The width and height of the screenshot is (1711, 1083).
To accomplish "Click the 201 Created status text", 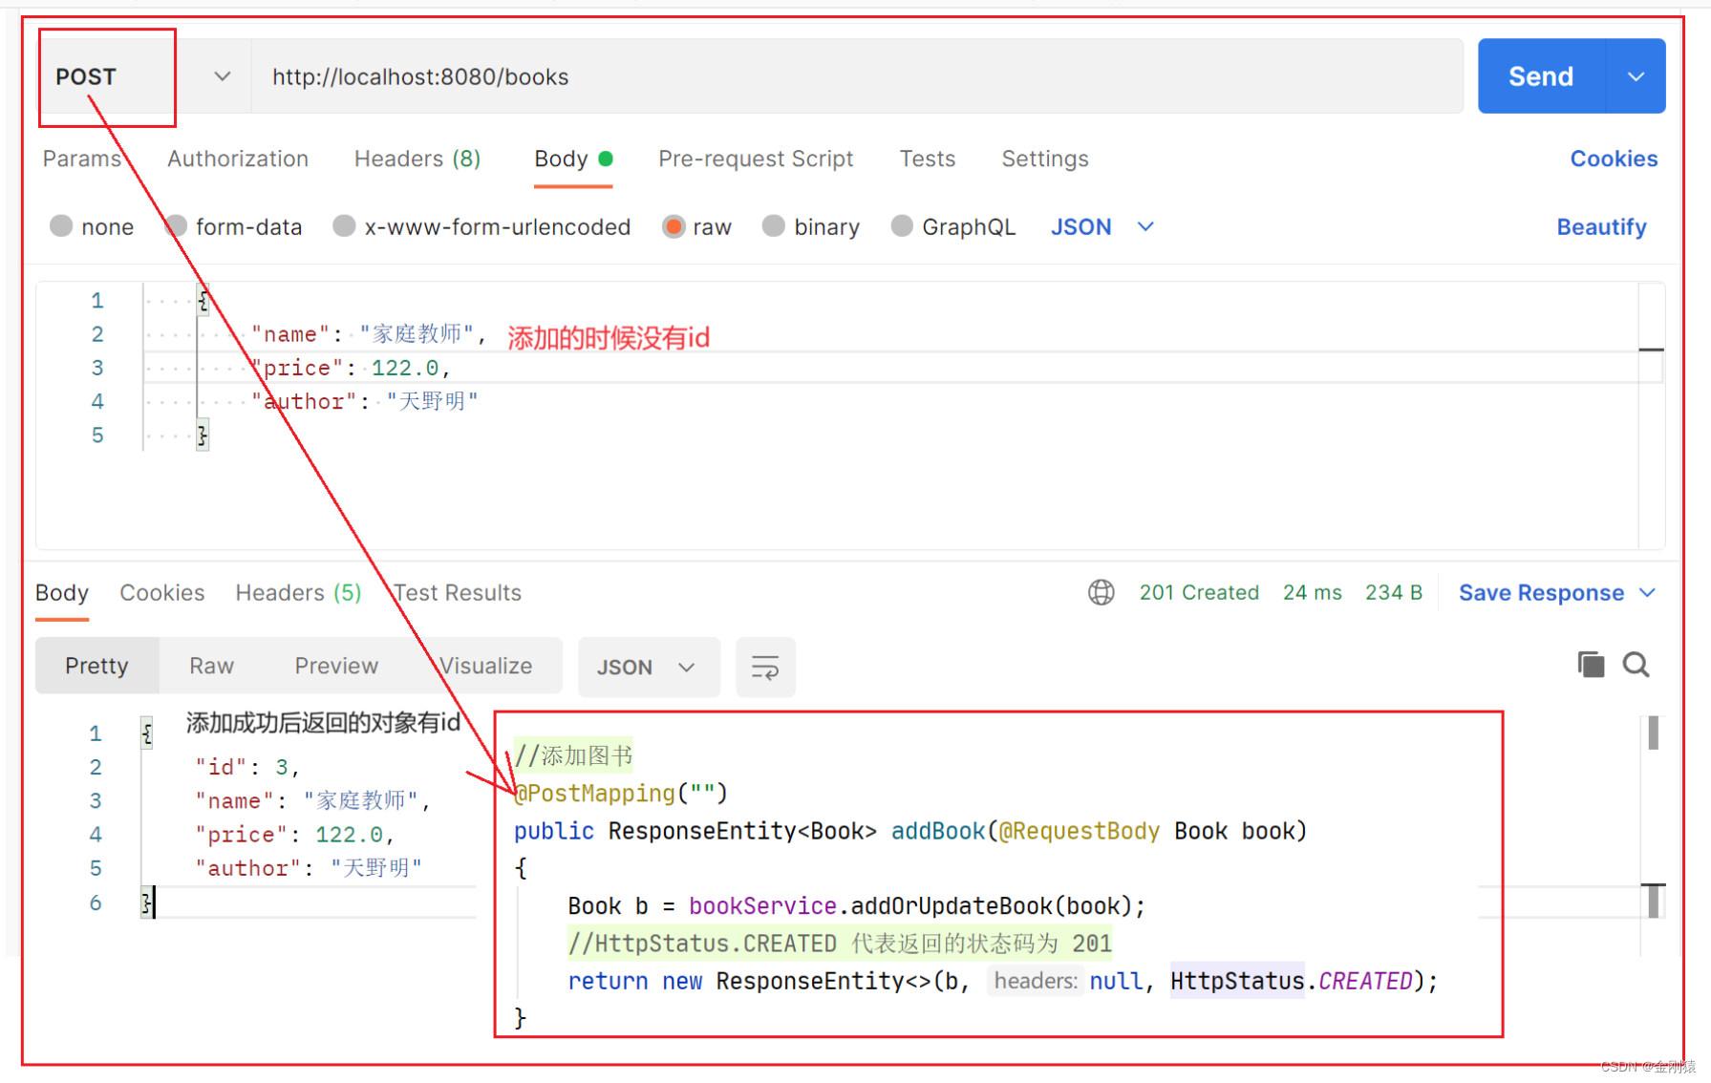I will click(1199, 593).
